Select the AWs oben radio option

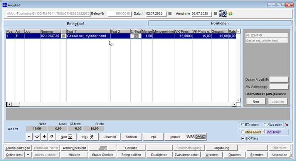[265, 124]
